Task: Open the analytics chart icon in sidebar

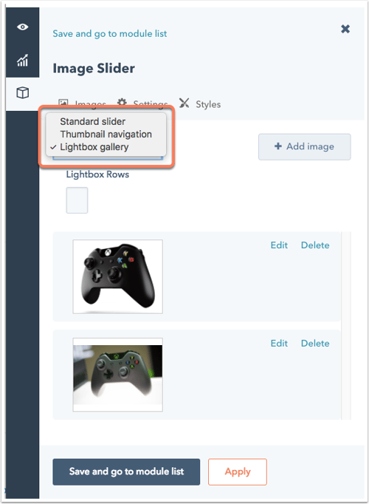Action: pyautogui.click(x=22, y=61)
